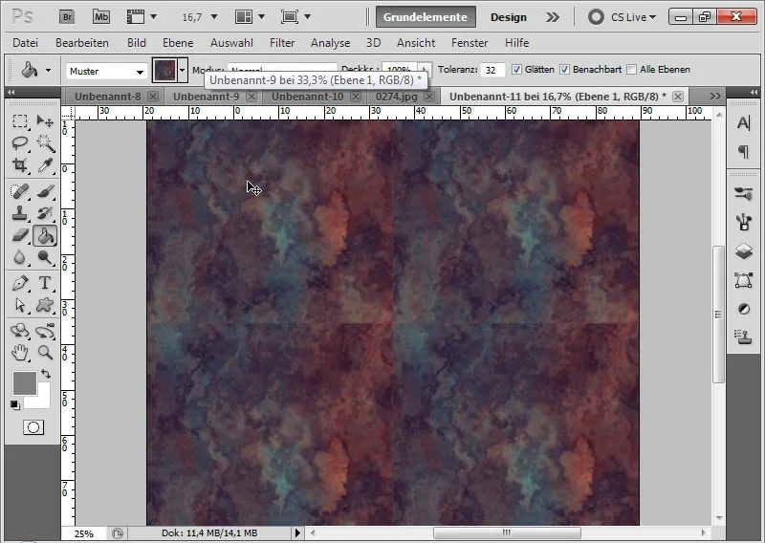The image size is (765, 543).
Task: Open the Bearbeiten menu
Action: pos(82,43)
